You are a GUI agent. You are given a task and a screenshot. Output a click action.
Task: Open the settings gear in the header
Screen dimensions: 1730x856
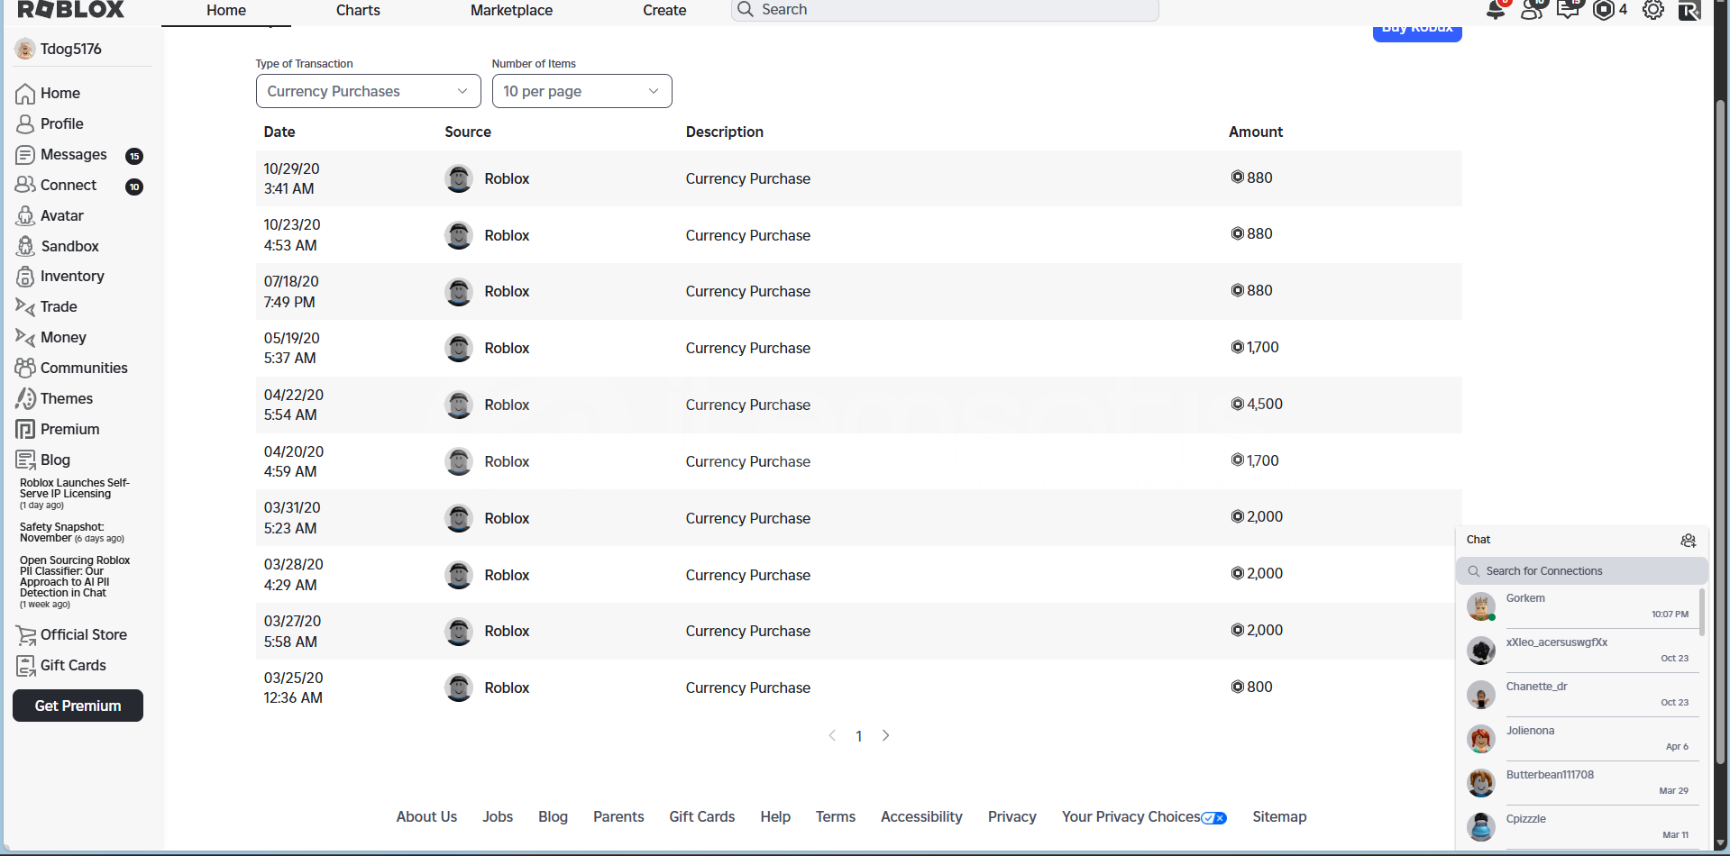pyautogui.click(x=1653, y=10)
